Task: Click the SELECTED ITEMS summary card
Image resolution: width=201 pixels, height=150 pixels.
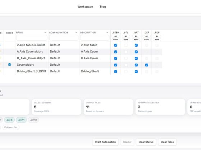Action: (x=56, y=107)
